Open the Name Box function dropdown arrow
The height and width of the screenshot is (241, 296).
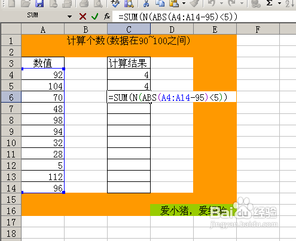[69, 17]
